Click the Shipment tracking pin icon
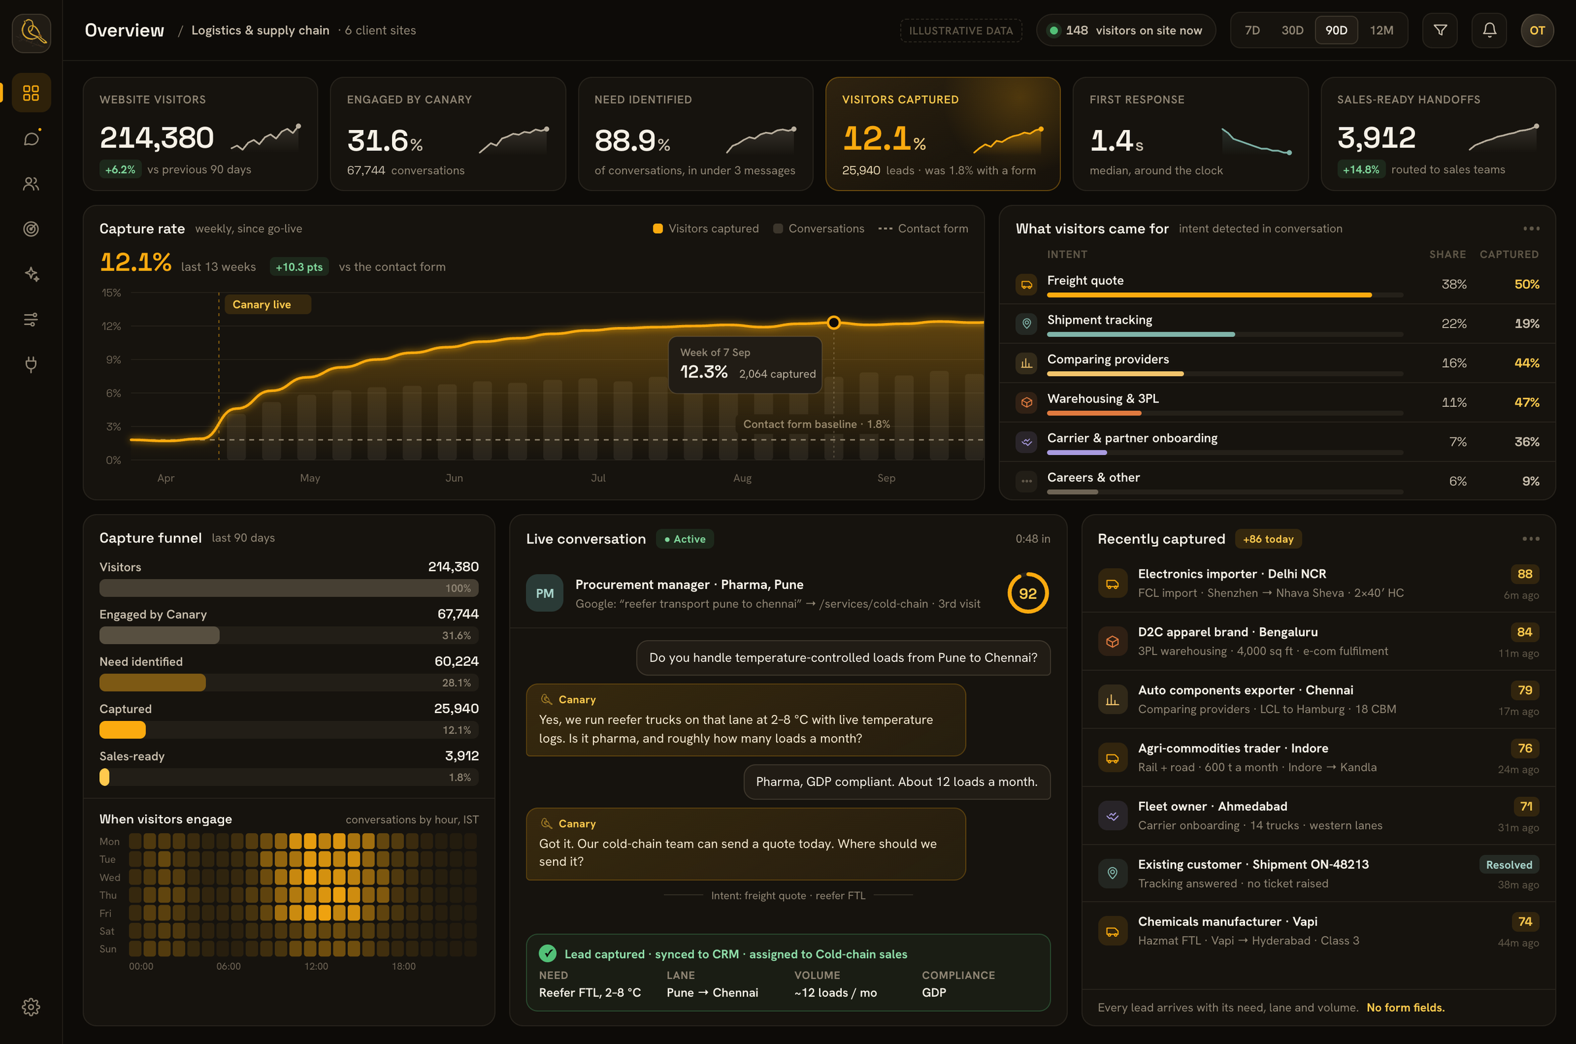Image resolution: width=1576 pixels, height=1044 pixels. (1026, 324)
